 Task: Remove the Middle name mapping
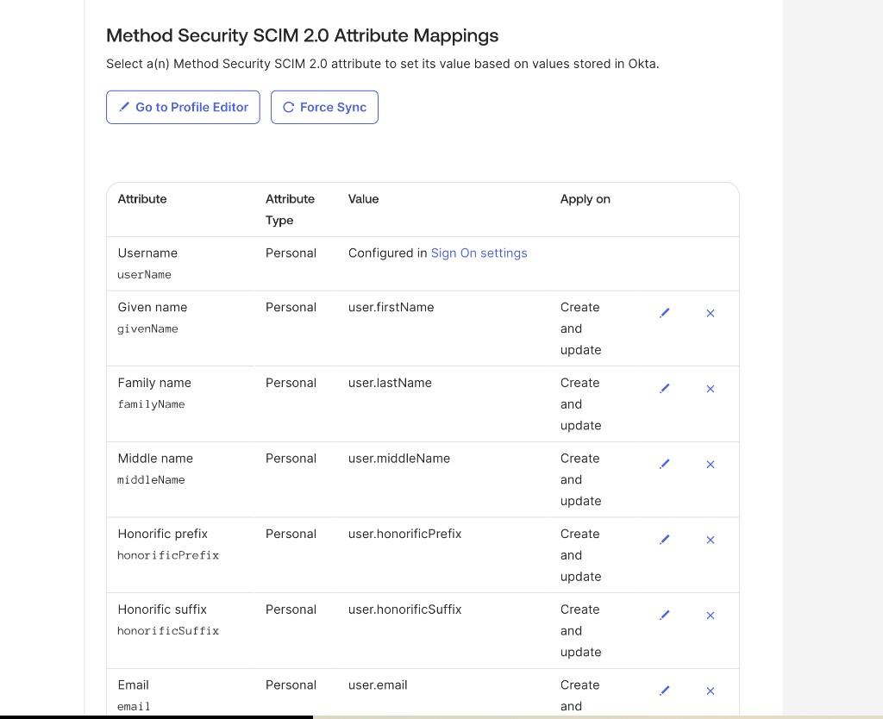click(x=711, y=464)
